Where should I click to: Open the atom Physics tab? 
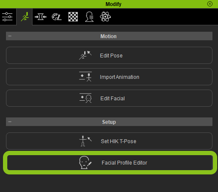105,17
